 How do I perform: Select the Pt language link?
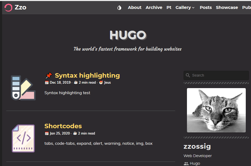point(169,8)
